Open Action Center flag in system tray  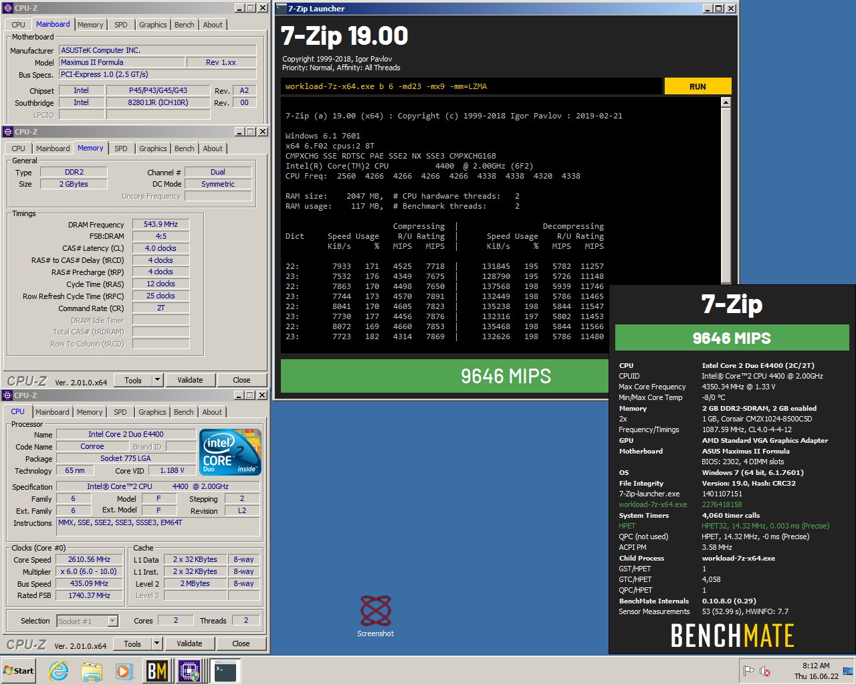click(x=749, y=671)
